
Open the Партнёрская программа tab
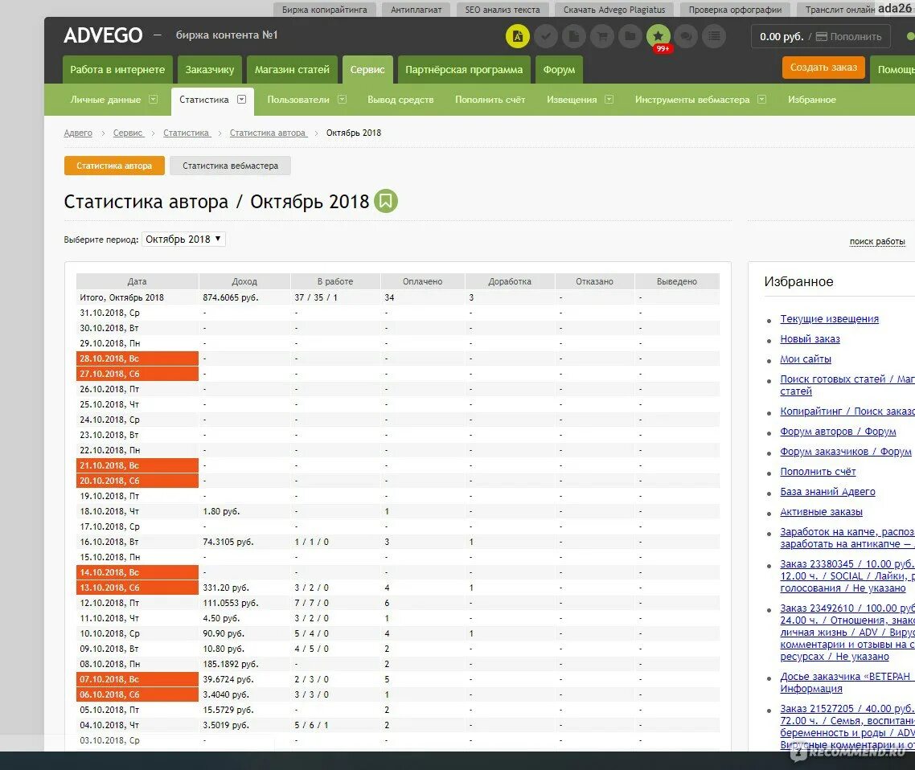point(464,69)
